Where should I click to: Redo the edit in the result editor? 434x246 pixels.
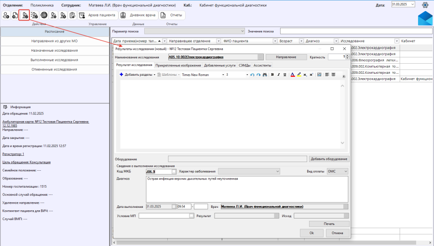click(258, 75)
